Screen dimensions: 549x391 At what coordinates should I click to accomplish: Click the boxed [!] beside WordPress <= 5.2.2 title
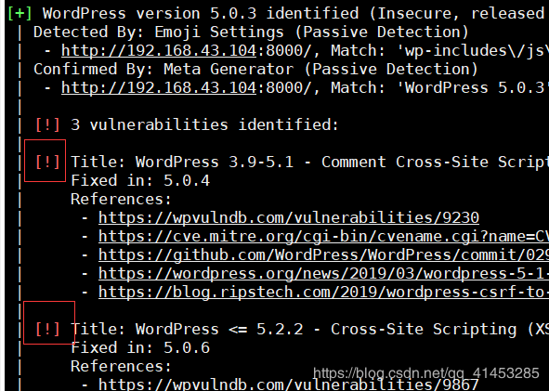(x=47, y=329)
